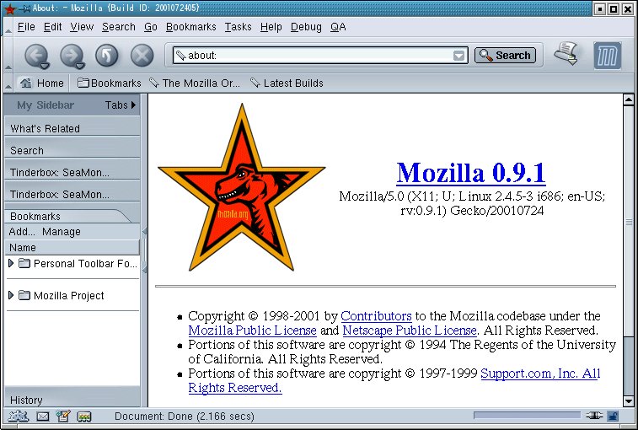This screenshot has width=638, height=430.
Task: Open the sidebar Tabs dropdown menu
Action: [x=121, y=105]
